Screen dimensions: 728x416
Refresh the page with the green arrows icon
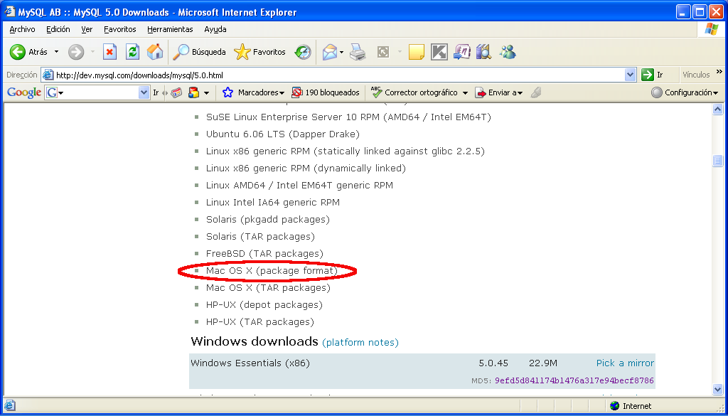tap(133, 52)
